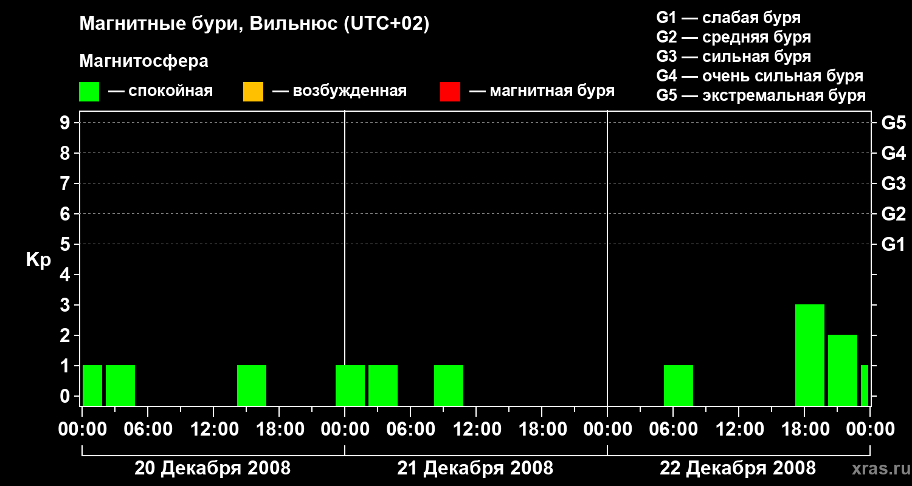Click the bar straddling midnight into 21 Декабря
The width and height of the screenshot is (912, 486).
click(350, 385)
